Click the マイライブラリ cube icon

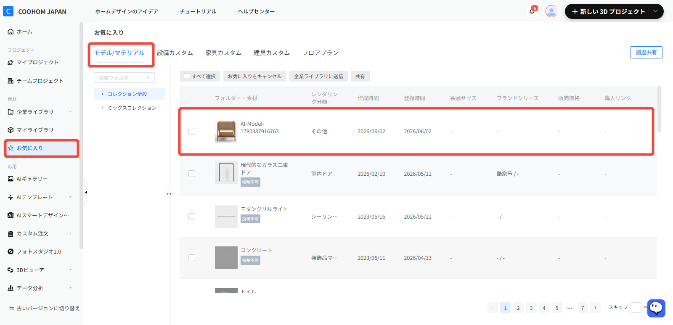click(x=11, y=130)
